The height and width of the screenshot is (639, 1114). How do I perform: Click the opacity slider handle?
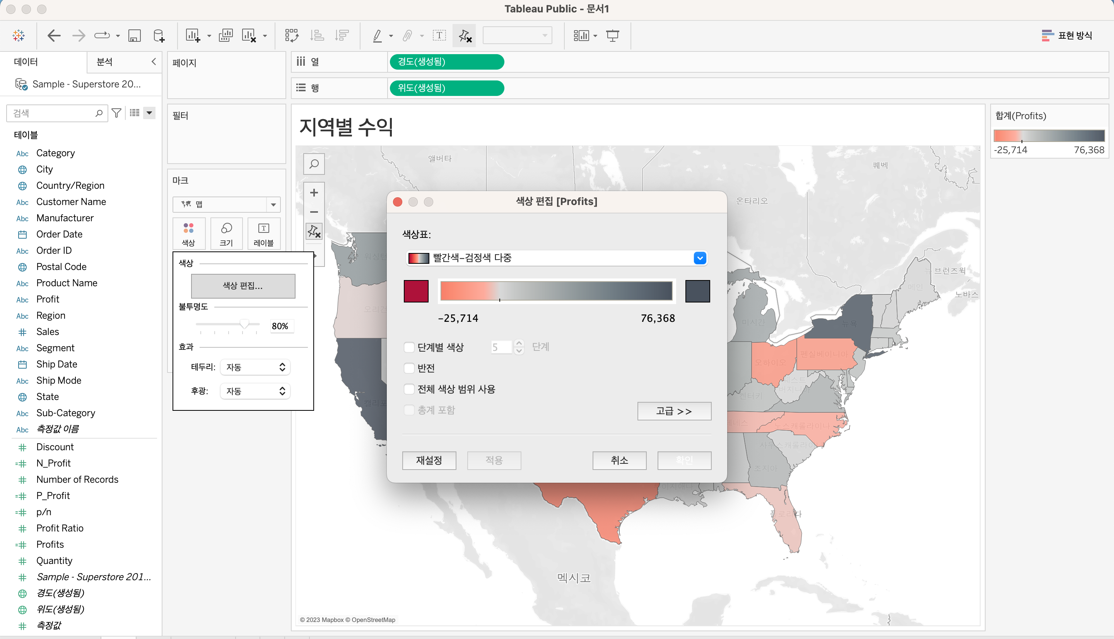click(x=244, y=324)
